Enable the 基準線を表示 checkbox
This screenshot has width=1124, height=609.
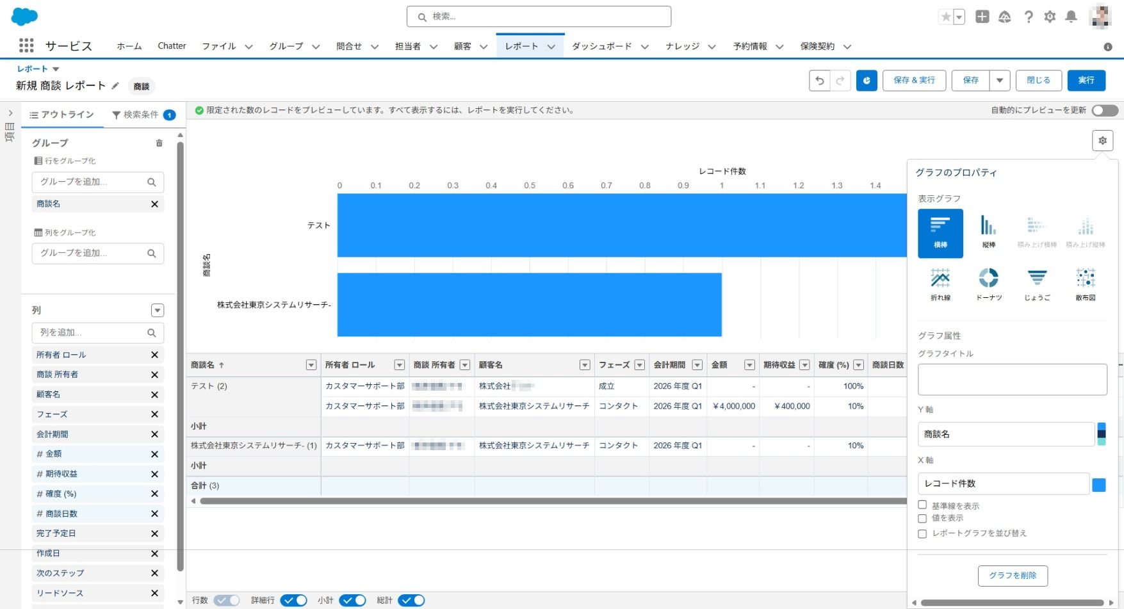(922, 505)
